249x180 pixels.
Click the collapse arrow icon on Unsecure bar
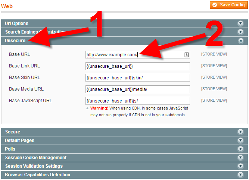241,41
